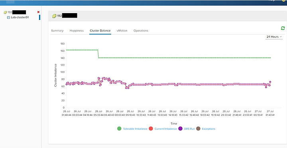Click the 27 Jul 00:18:41 axis label
Viewport: 287px width, 148px height.
coord(258,113)
